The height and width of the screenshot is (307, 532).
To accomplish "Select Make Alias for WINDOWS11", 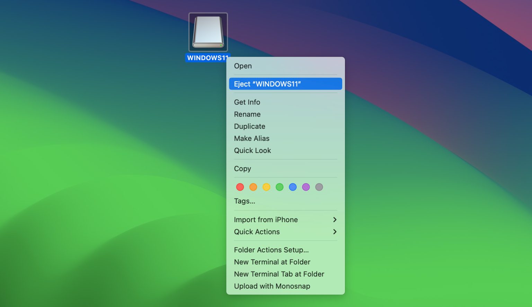I will [252, 138].
